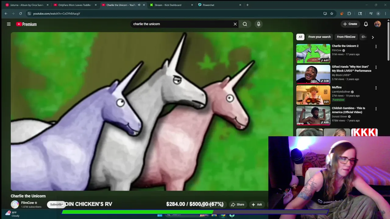Select the From FilmCow chip
Viewport: 390px width, 219px height.
pos(346,37)
